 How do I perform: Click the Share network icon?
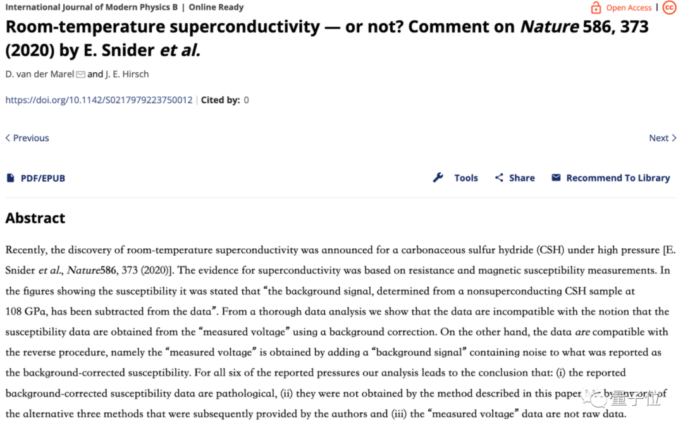[x=499, y=178]
